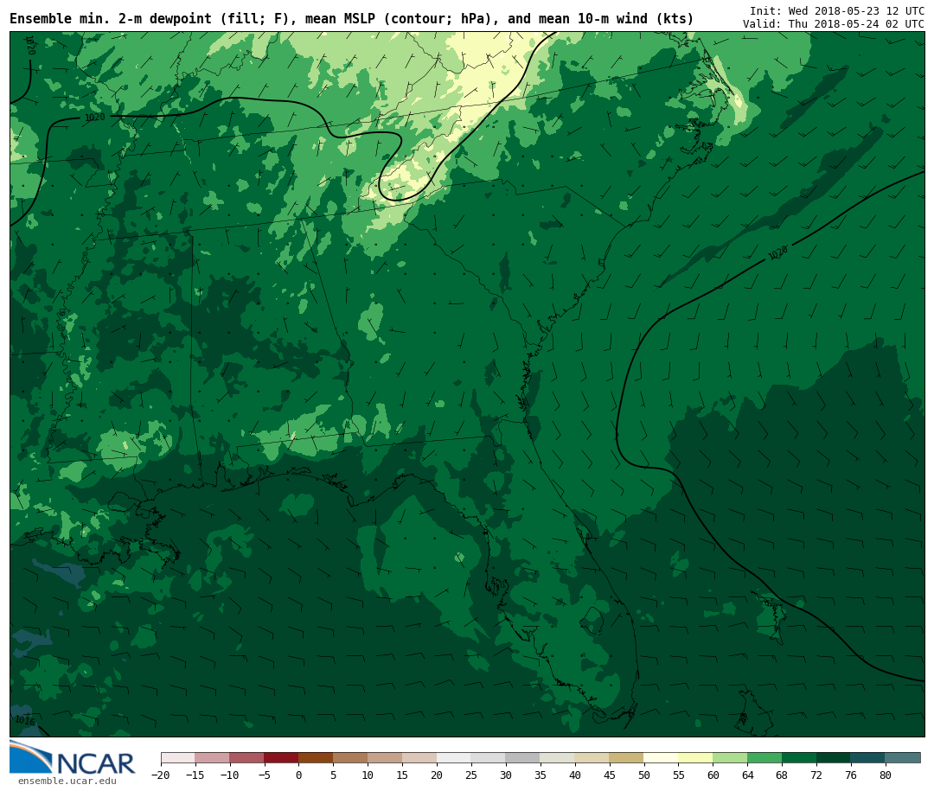Click the colorbar swatch between 76 and 80

[867, 758]
